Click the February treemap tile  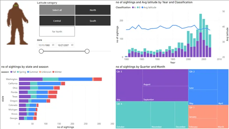coord(203,123)
